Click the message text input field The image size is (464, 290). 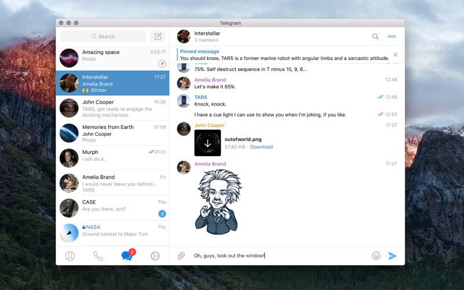pos(278,256)
